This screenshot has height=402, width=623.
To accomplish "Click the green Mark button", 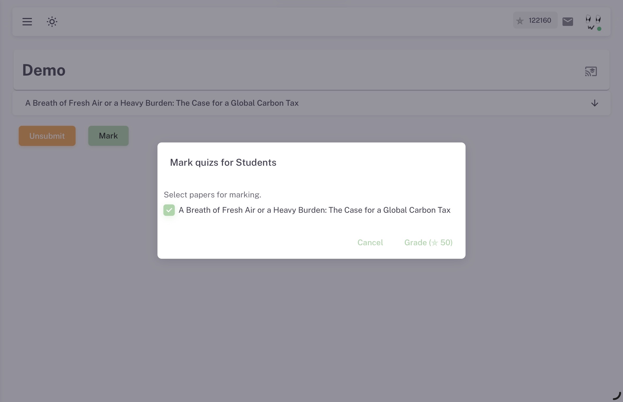I will [x=108, y=136].
